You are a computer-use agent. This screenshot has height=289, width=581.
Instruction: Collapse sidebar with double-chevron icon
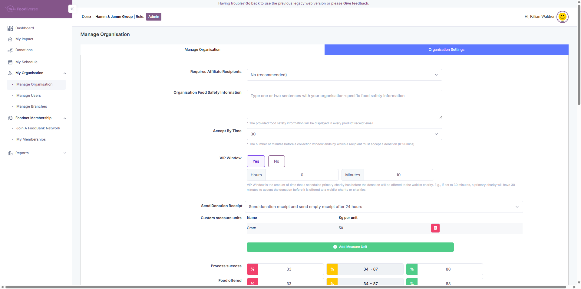point(72,9)
